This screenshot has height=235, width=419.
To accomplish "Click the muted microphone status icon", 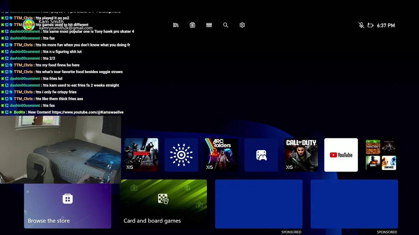I will (x=361, y=25).
